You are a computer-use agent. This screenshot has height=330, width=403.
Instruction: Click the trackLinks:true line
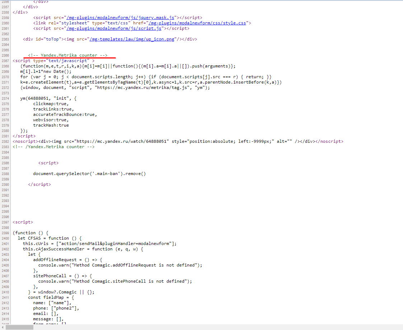53,109
